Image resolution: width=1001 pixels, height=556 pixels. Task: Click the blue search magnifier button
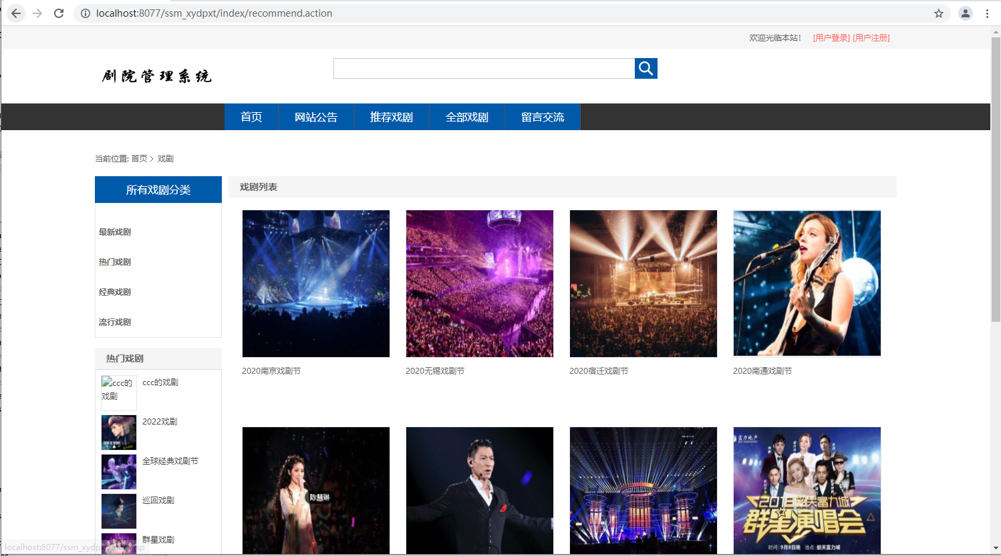click(646, 68)
